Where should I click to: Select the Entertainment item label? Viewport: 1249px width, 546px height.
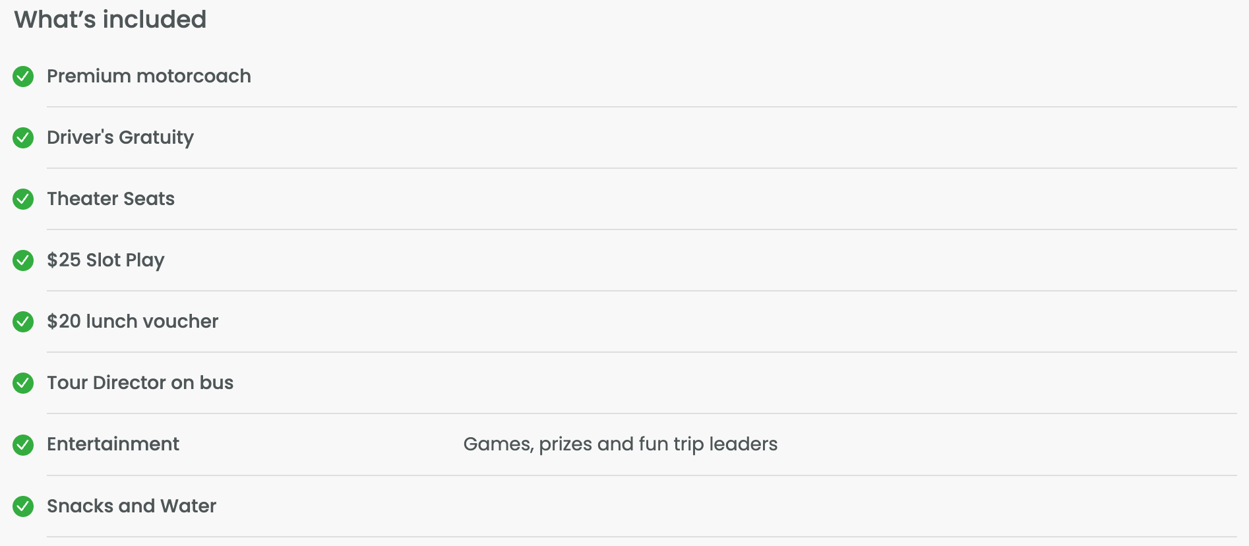click(x=113, y=444)
